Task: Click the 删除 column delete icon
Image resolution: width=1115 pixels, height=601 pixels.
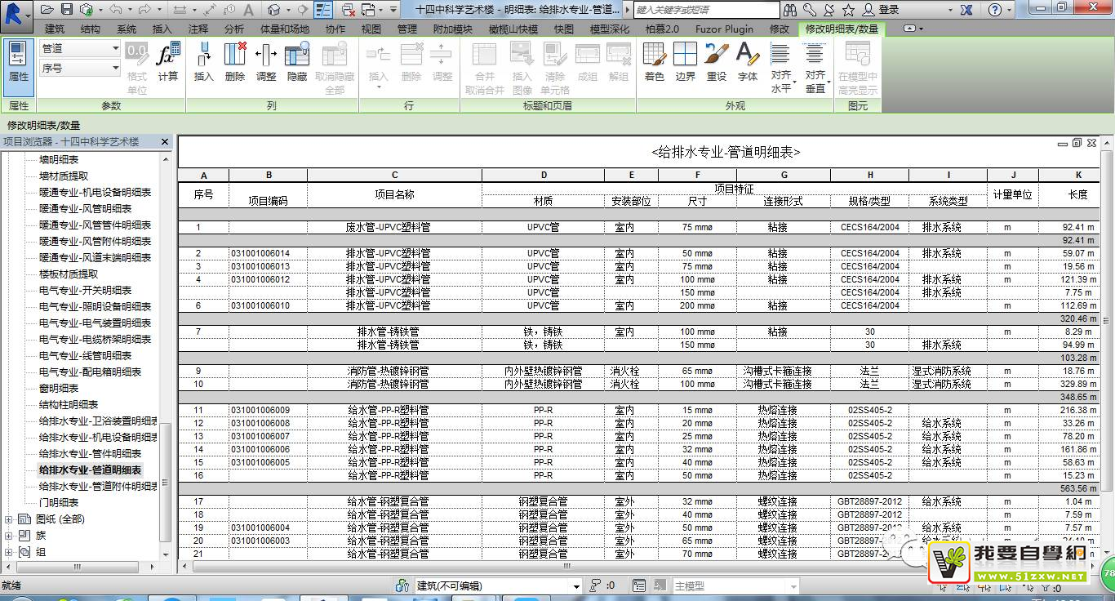Action: point(234,62)
